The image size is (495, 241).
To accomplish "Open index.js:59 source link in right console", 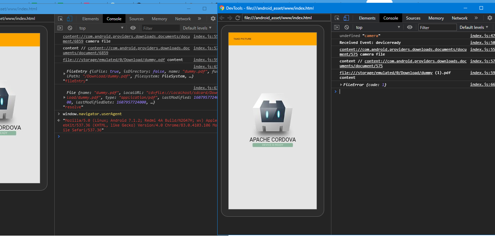I will (x=483, y=73).
